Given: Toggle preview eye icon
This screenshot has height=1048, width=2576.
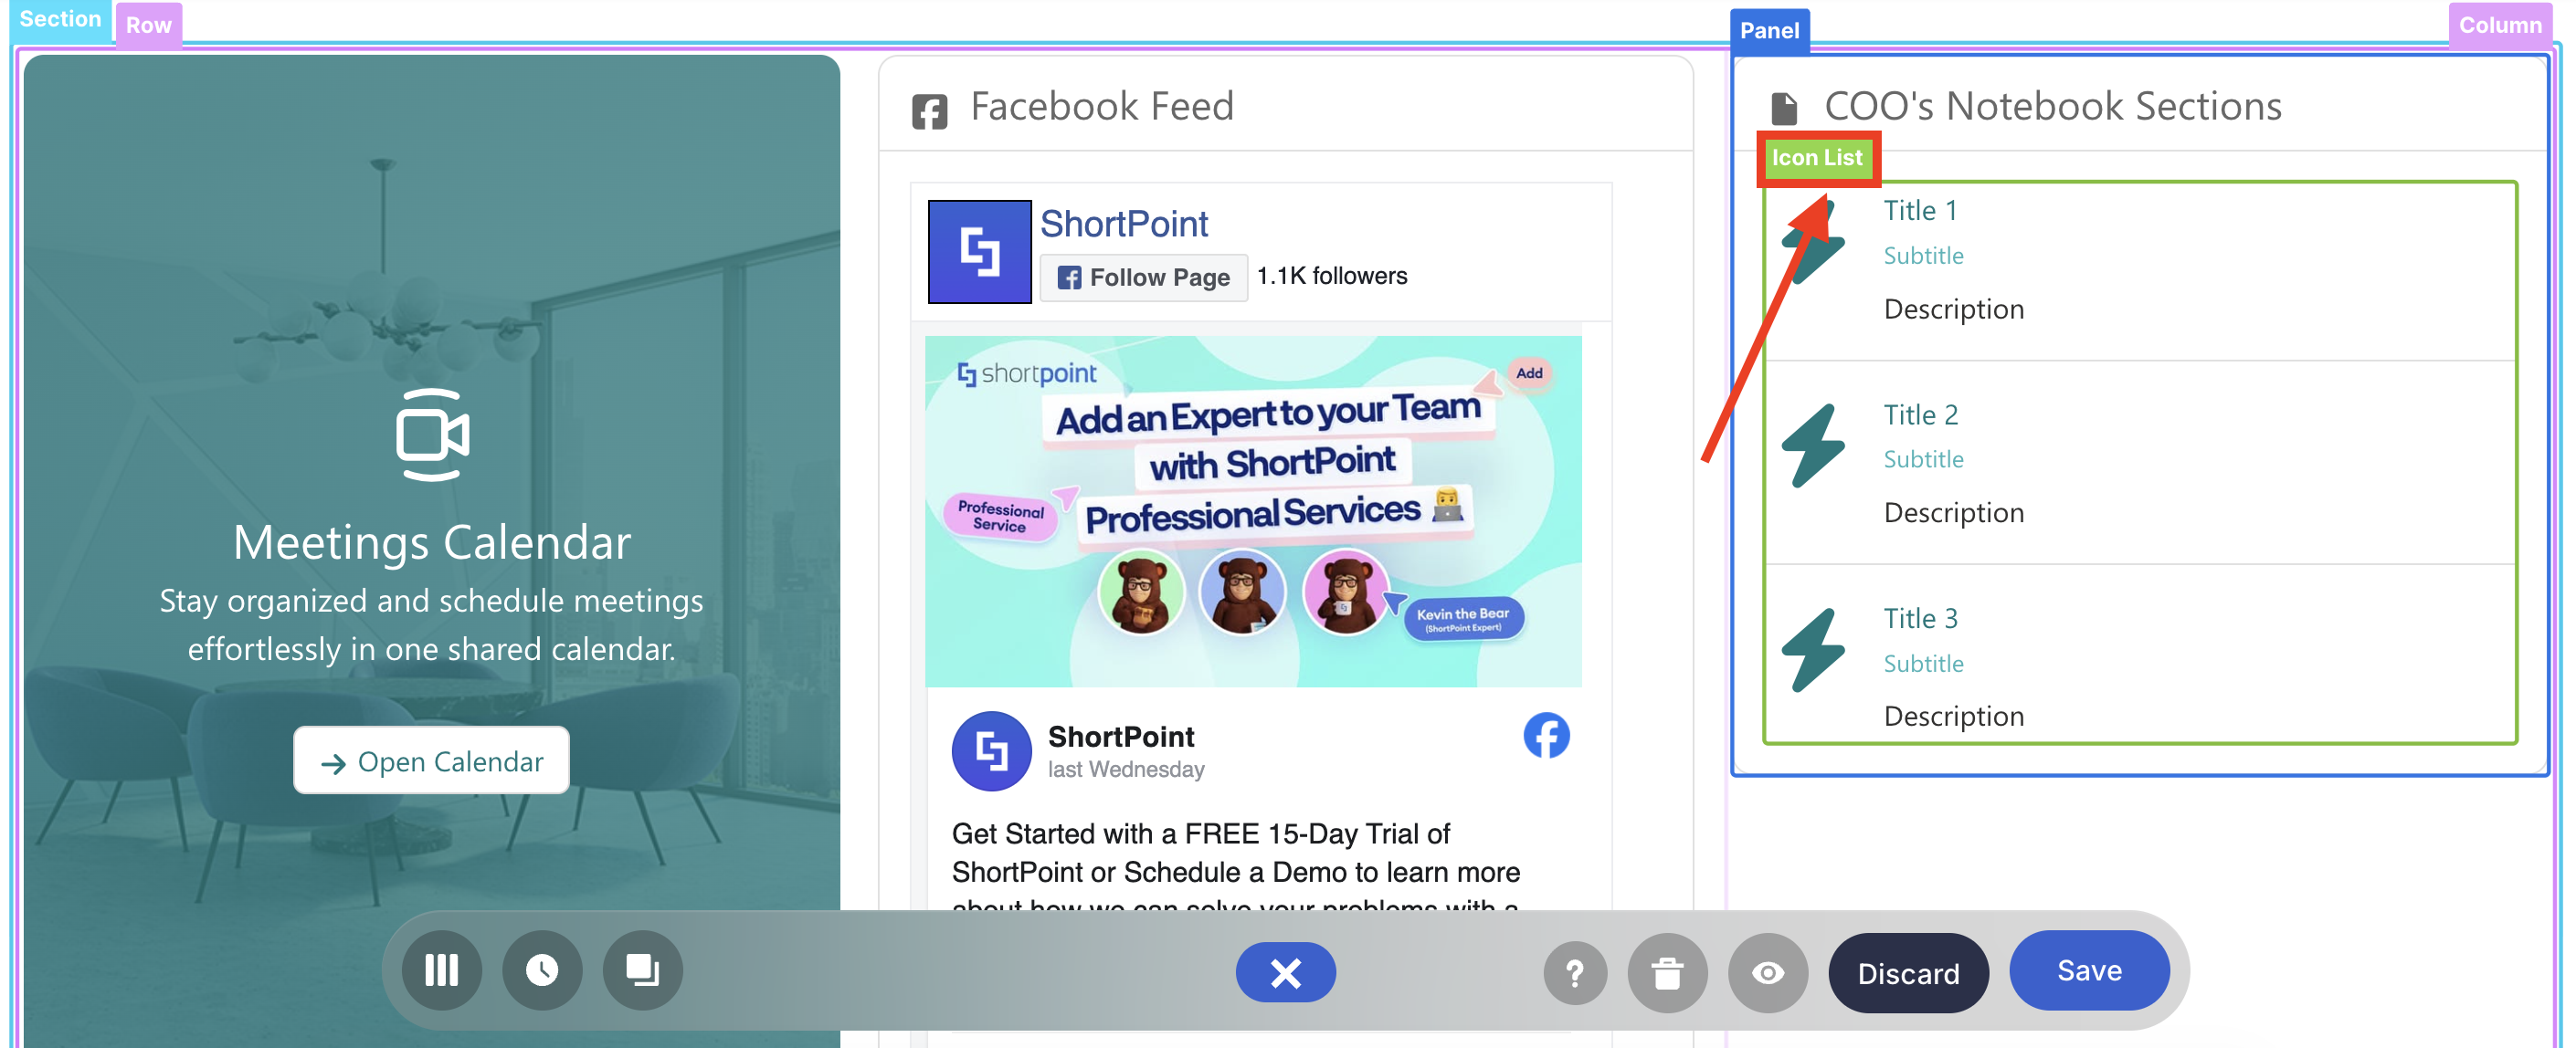Looking at the screenshot, I should point(1767,973).
